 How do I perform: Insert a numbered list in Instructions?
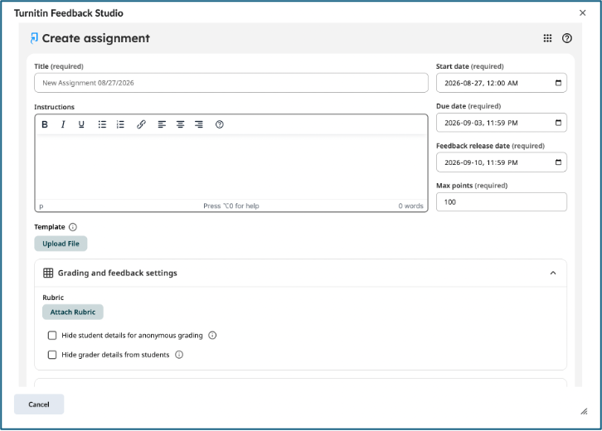(120, 124)
